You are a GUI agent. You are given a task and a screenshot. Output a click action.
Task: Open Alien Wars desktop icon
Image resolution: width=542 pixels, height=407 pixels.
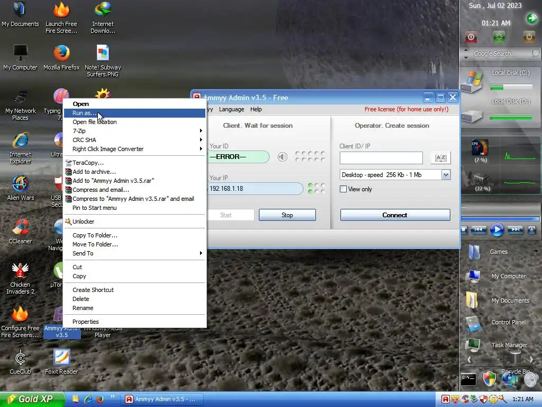[21, 188]
